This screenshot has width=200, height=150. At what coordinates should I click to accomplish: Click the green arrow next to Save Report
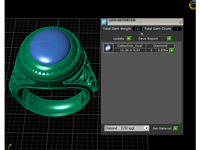pos(169,38)
